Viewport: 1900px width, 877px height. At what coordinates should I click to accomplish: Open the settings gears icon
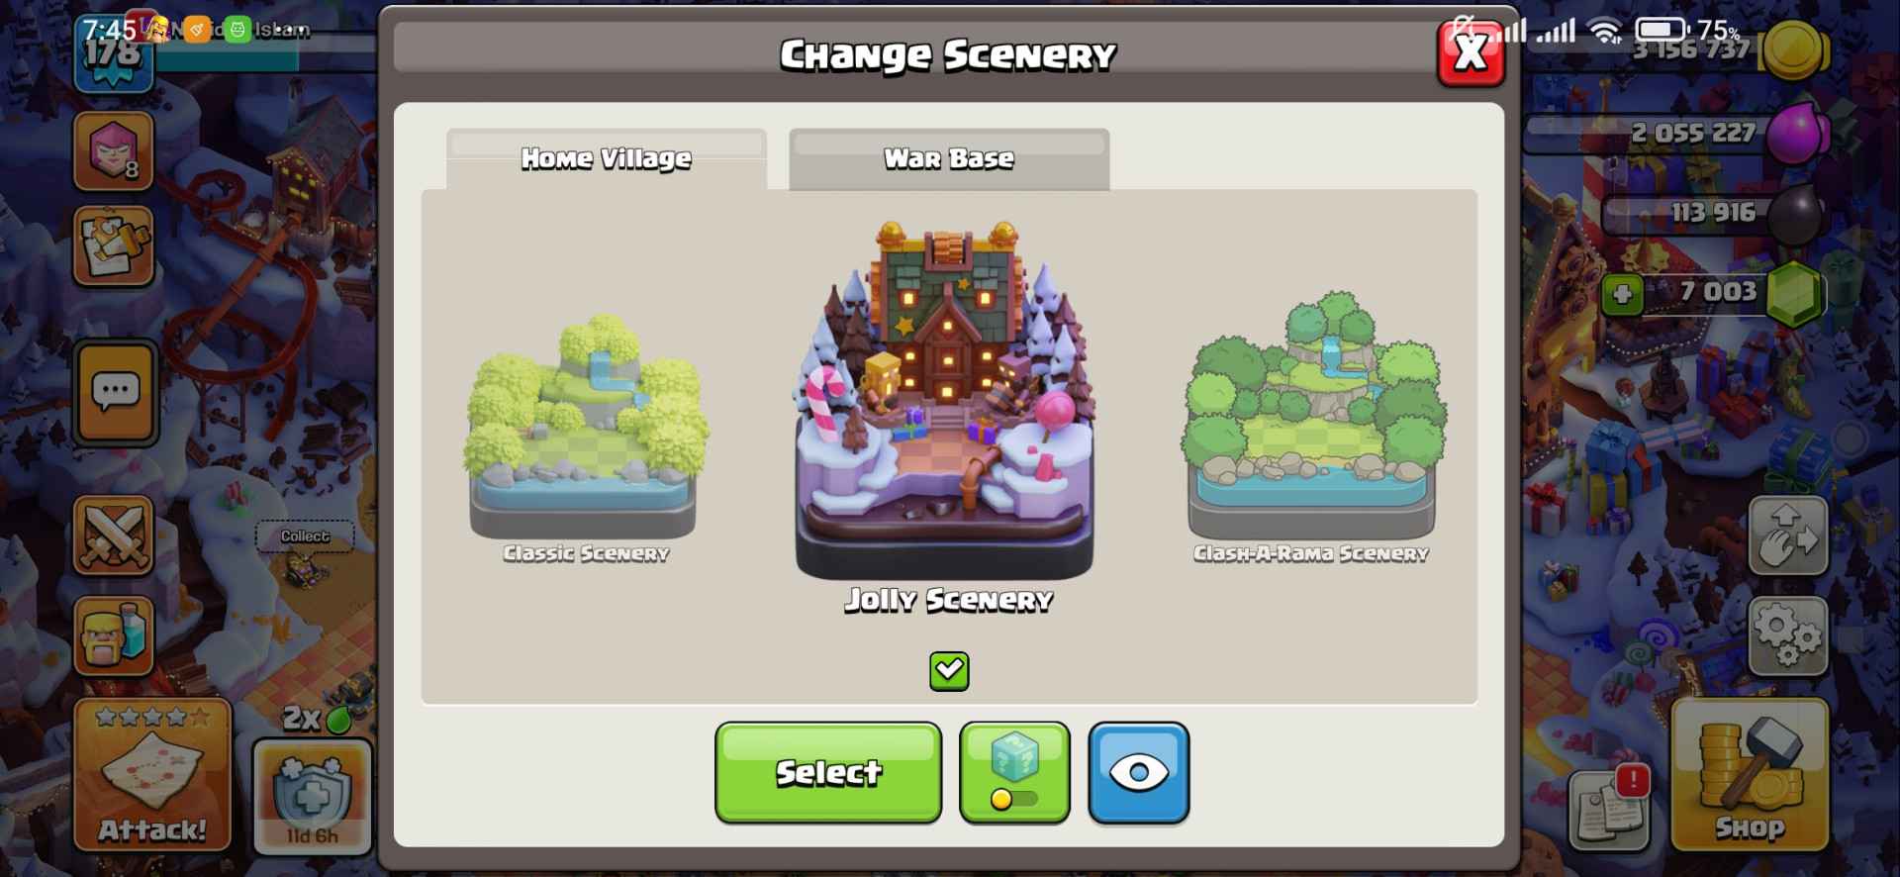click(1787, 635)
